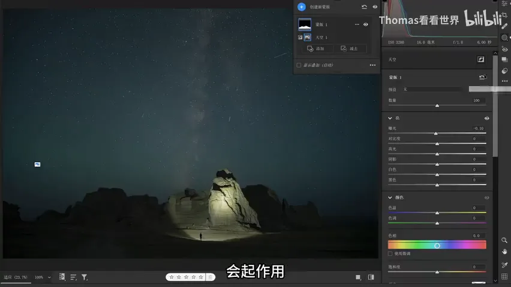The width and height of the screenshot is (511, 287).
Task: Select the Hand pan tool
Action: coord(504,252)
